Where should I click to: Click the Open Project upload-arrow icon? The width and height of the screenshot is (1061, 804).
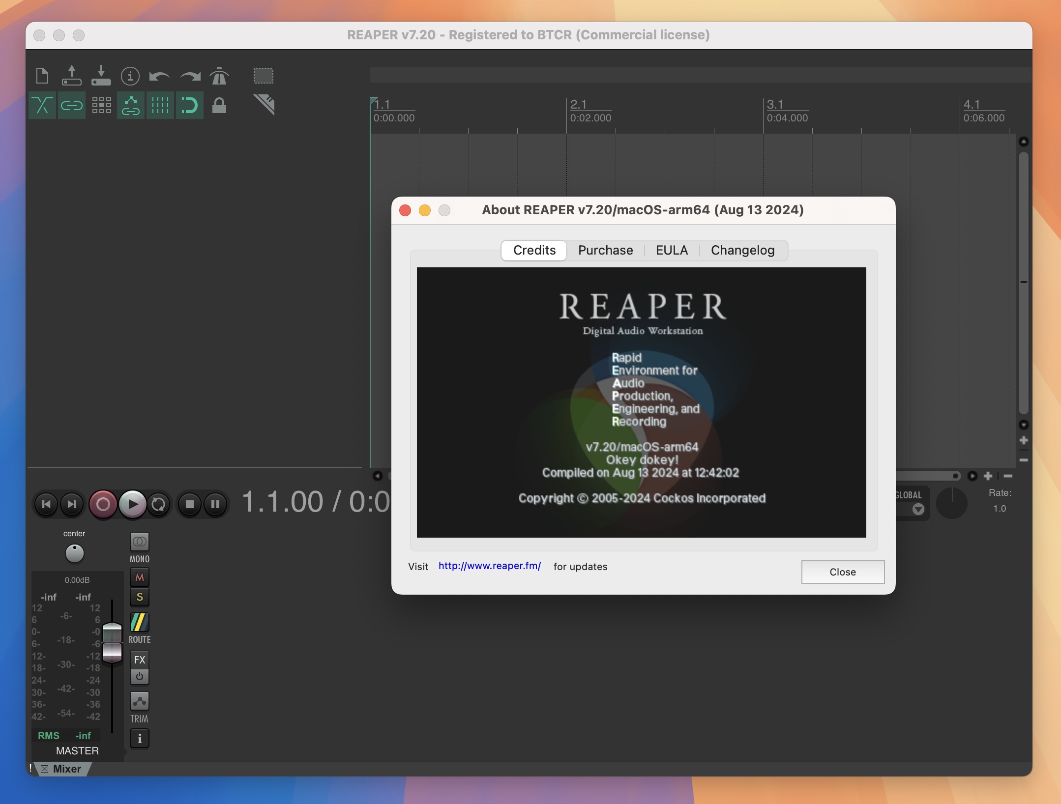click(x=72, y=76)
